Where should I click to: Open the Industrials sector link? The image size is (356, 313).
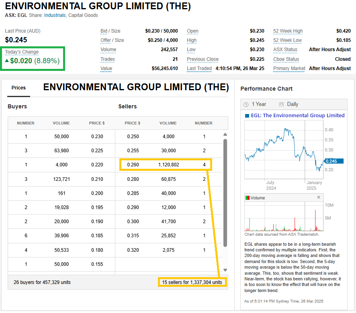(x=55, y=15)
